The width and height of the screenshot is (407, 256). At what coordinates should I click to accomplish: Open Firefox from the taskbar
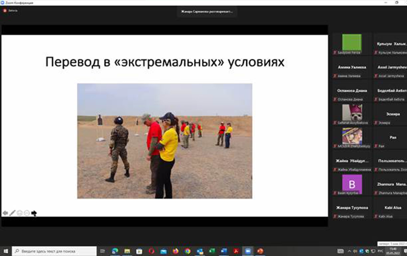click(175, 251)
